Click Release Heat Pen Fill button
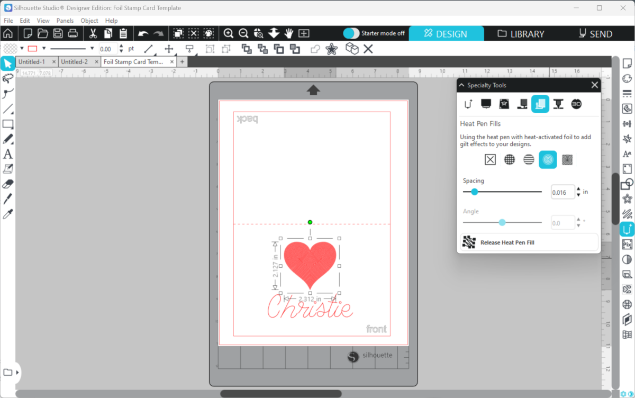This screenshot has height=398, width=635. pyautogui.click(x=529, y=242)
